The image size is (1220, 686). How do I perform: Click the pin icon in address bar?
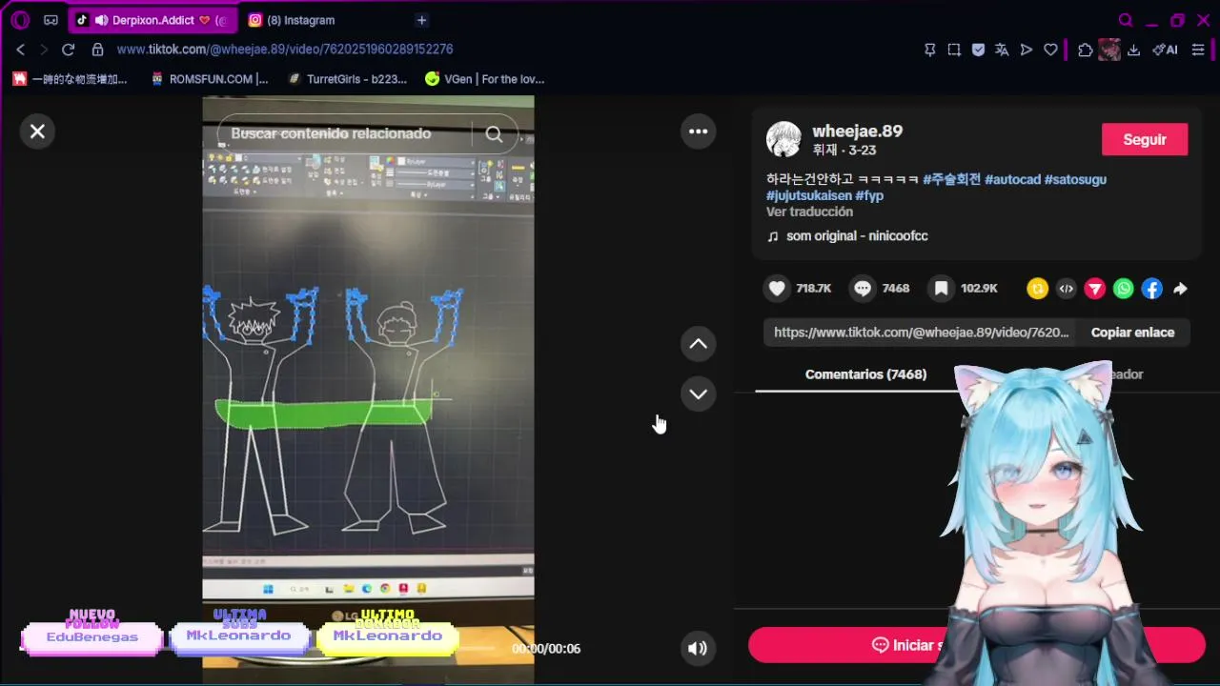[930, 50]
